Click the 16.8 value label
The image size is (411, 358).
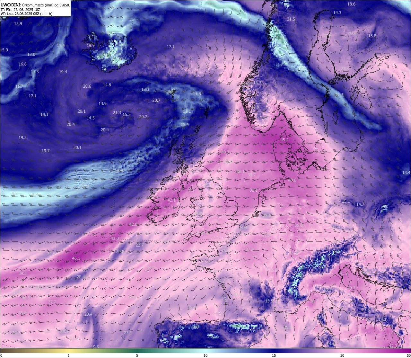[22, 64]
